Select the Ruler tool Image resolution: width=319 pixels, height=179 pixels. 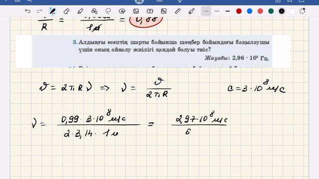177,11
